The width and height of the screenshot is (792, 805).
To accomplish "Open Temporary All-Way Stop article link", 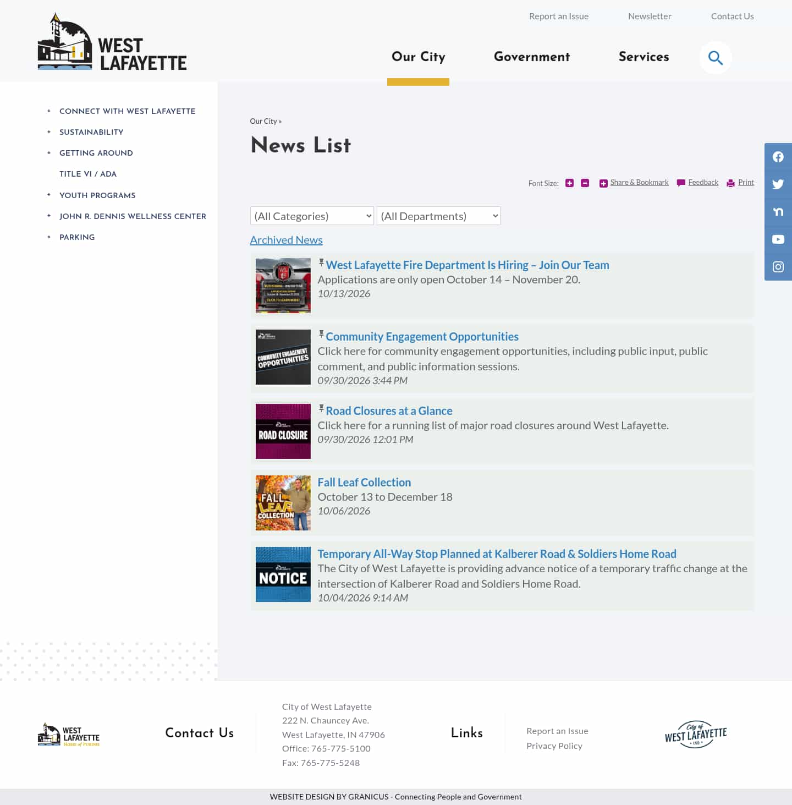I will coord(497,554).
